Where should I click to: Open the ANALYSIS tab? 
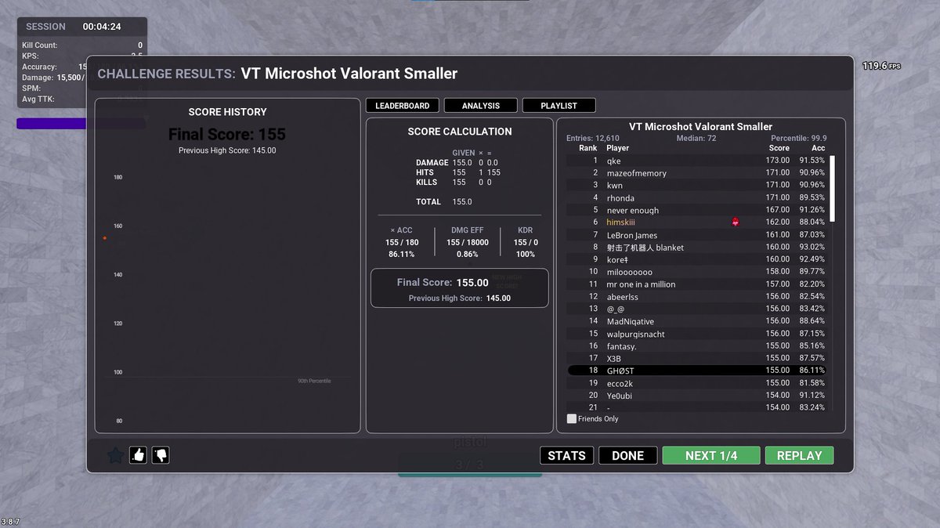pyautogui.click(x=480, y=105)
